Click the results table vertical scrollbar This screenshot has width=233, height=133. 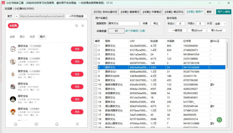coord(227,55)
